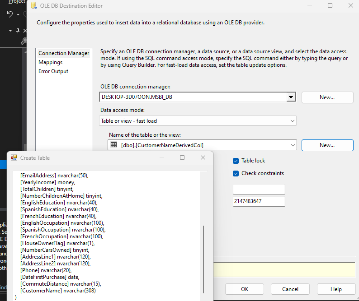Click the 2147483647 commit size field

(x=259, y=201)
